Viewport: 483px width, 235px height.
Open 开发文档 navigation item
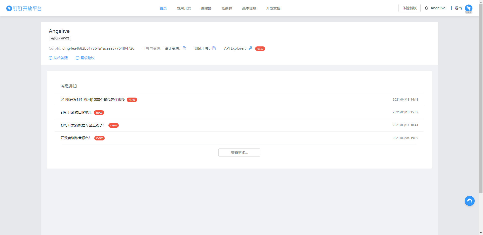[273, 8]
